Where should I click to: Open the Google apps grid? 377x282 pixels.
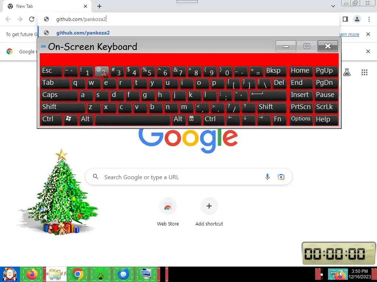click(364, 72)
